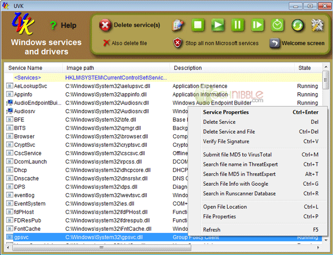Click the Dhcp service row icon
This screenshot has height=255, width=333.
tap(9, 170)
